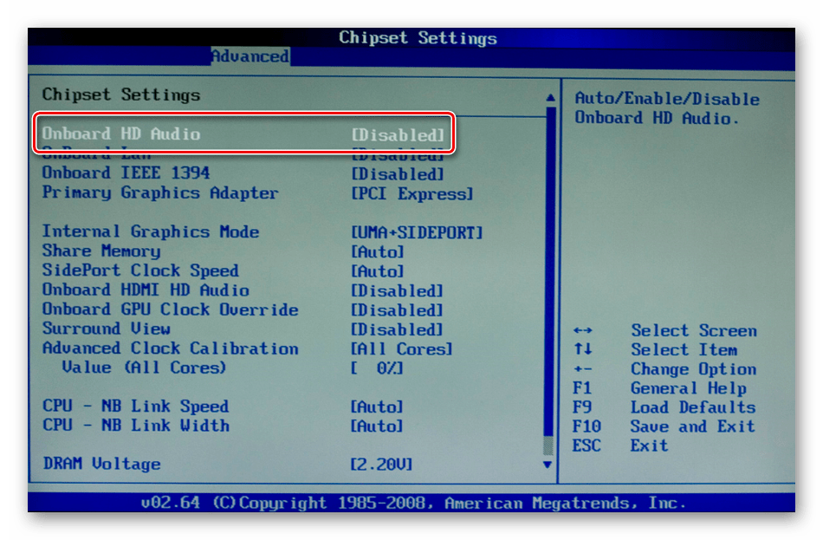Click the left-right arrows key icon
The height and width of the screenshot is (540, 823).
tap(583, 330)
